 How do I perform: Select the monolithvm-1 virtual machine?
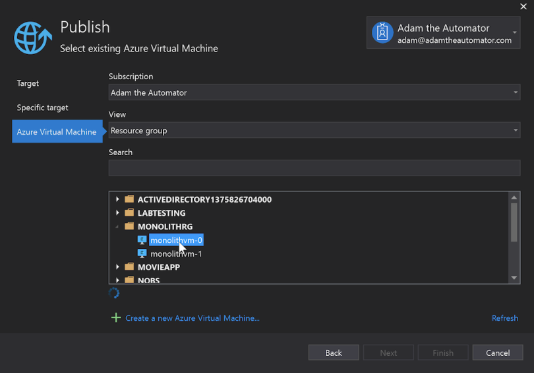coord(176,254)
